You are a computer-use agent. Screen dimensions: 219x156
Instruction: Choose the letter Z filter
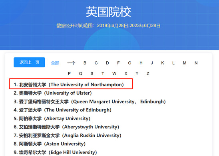click(x=148, y=73)
